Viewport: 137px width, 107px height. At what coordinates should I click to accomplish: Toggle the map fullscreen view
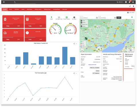tap(133, 21)
